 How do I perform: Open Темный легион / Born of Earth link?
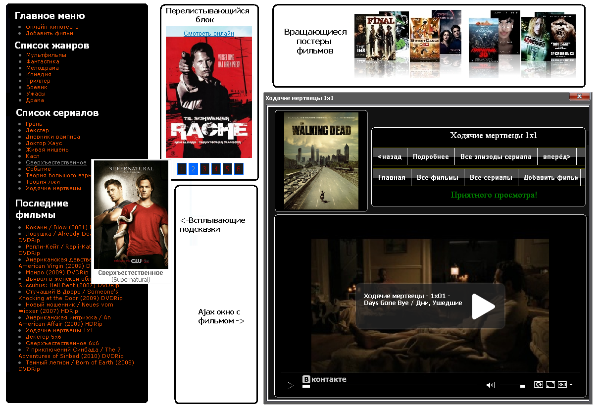point(76,366)
